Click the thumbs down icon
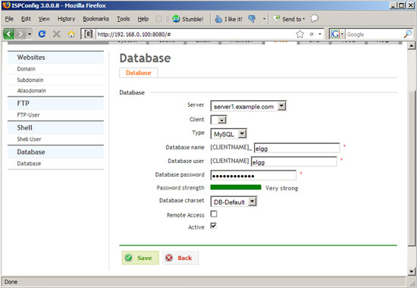This screenshot has height=288, width=417. pos(252,19)
